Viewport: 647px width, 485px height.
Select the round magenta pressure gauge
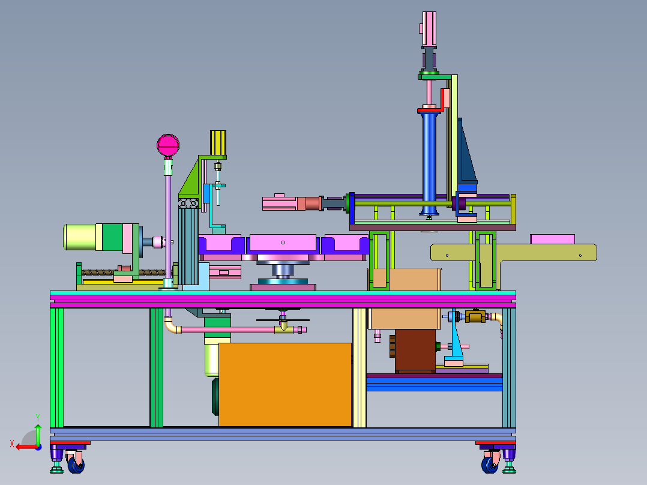pos(168,145)
